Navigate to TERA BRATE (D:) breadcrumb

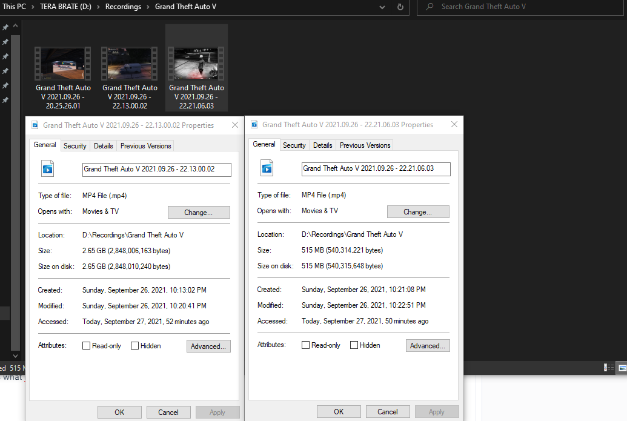click(x=65, y=7)
